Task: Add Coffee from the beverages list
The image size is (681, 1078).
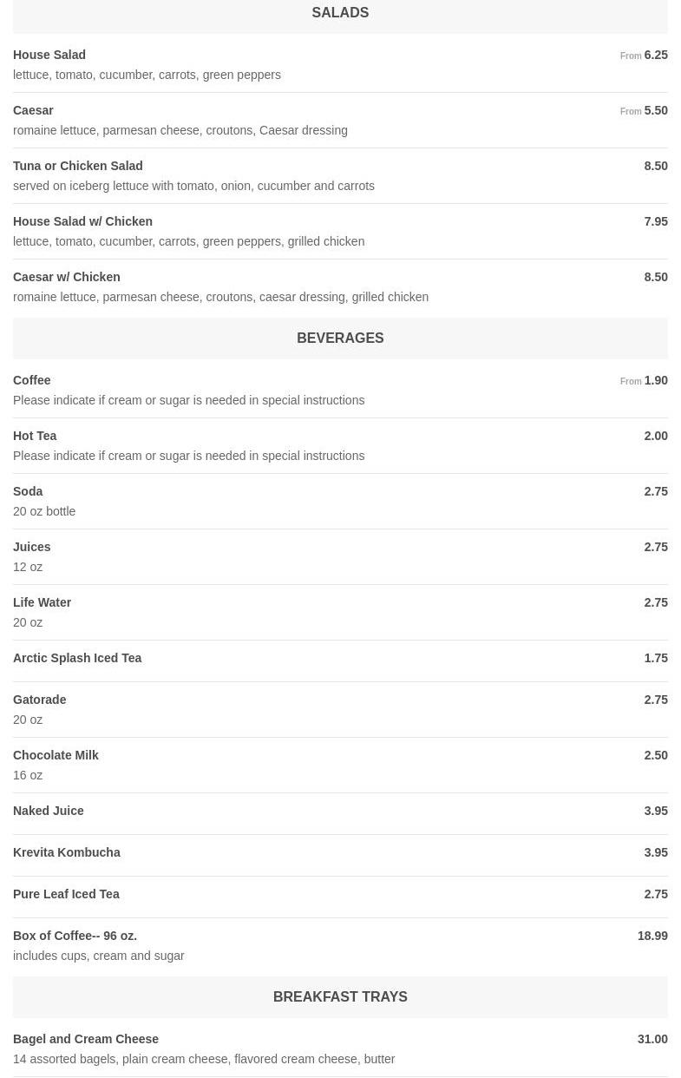Action: pos(32,381)
